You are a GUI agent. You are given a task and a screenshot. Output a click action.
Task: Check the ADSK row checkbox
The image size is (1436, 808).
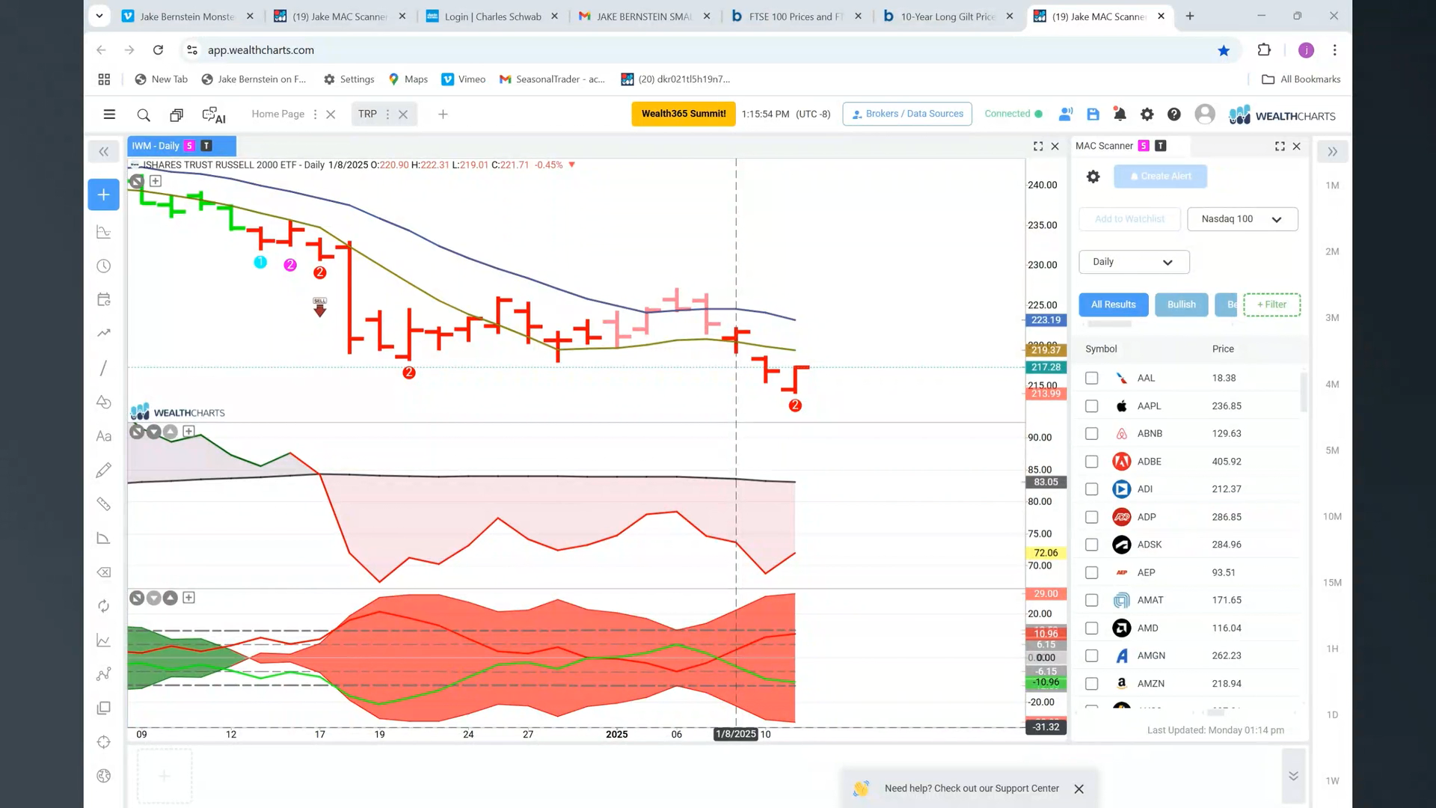pyautogui.click(x=1092, y=545)
